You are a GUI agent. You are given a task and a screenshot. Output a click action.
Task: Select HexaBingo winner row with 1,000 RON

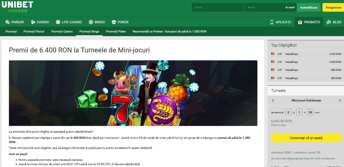point(306,62)
